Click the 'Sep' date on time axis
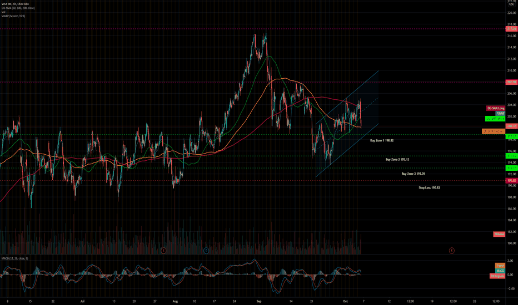The image size is (518, 305). [259, 301]
